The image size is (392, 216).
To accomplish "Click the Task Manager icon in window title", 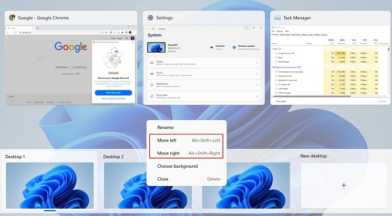I will pos(277,18).
